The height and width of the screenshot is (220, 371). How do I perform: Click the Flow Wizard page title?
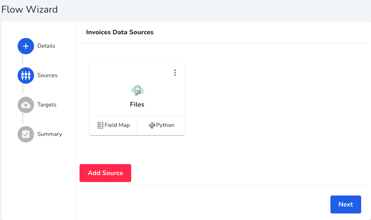[30, 9]
